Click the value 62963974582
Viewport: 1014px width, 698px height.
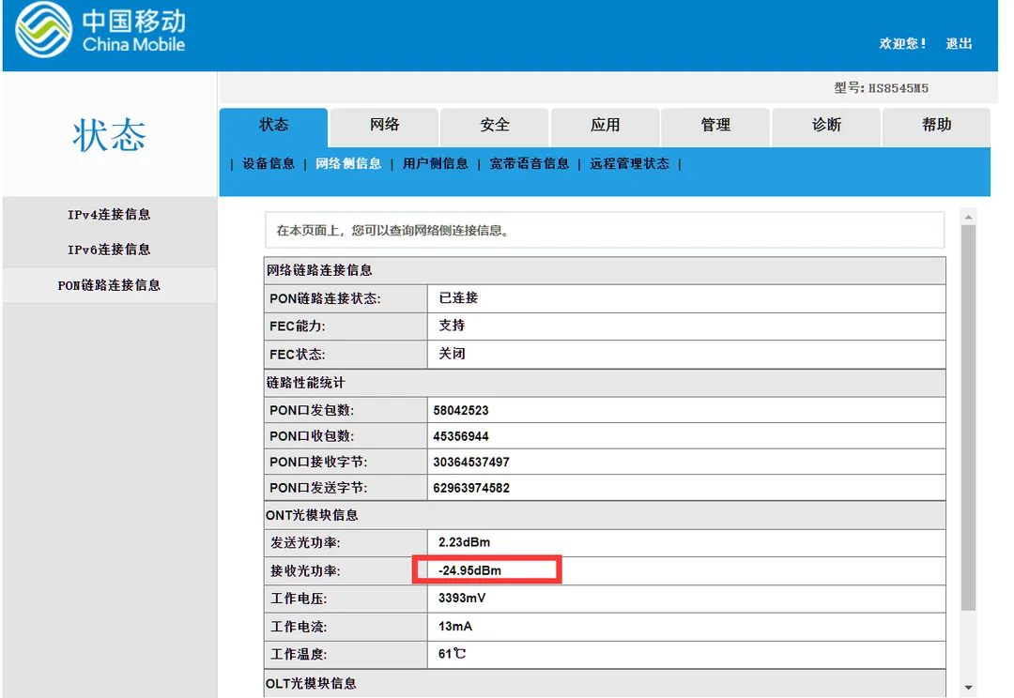coord(470,488)
